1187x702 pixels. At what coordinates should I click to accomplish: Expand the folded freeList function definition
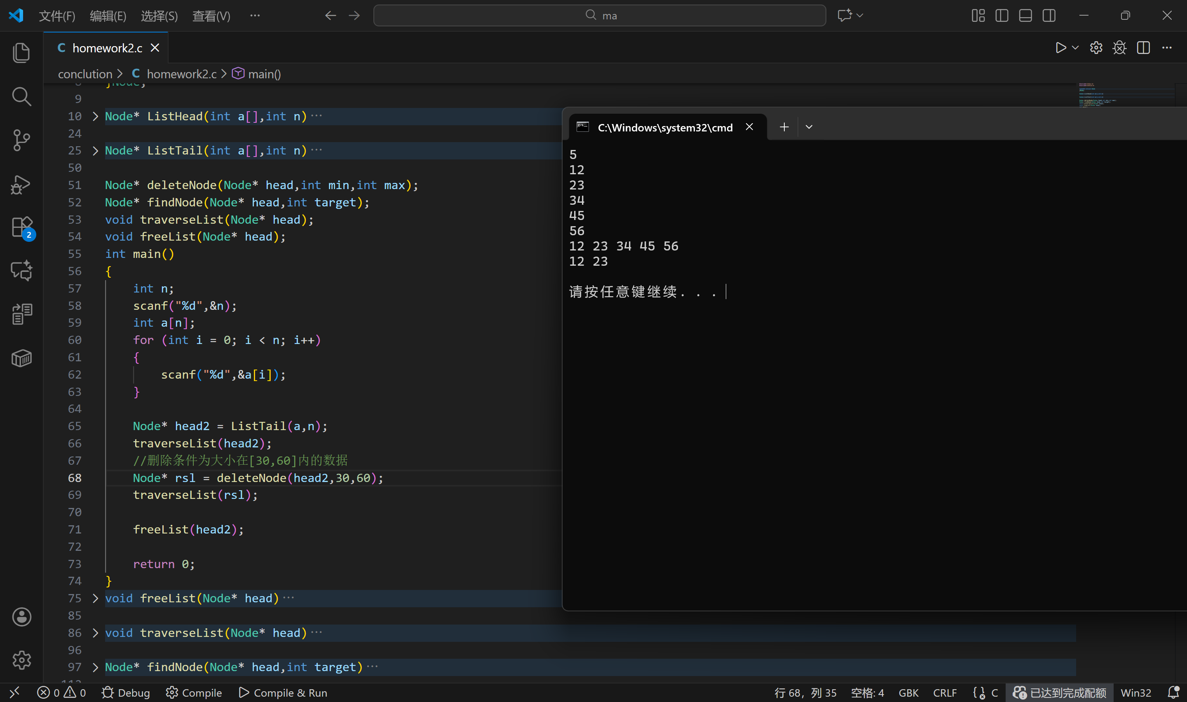pos(95,599)
